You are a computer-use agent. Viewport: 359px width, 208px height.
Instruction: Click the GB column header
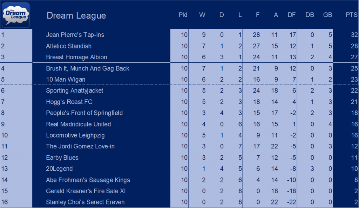click(x=327, y=15)
